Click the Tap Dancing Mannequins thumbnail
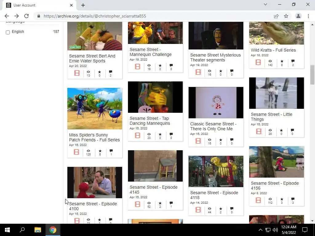The image size is (315, 236). click(155, 97)
